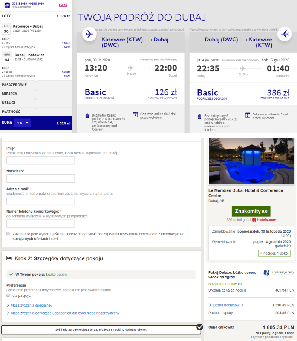This screenshot has width=297, height=341.
Task: Click the Hotels.com logo
Action: coord(264,220)
